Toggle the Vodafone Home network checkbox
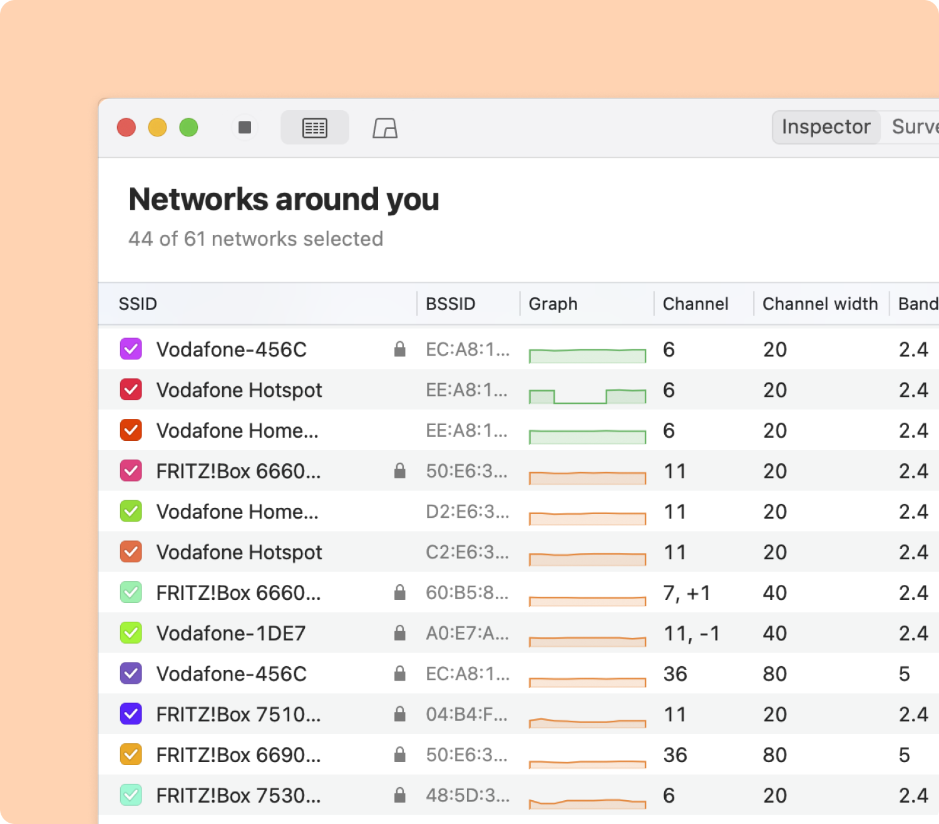Screen dimensions: 939x824 click(132, 430)
